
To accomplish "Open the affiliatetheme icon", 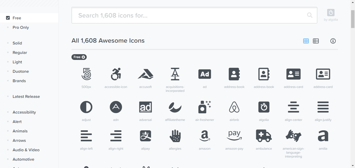I will [x=175, y=107].
